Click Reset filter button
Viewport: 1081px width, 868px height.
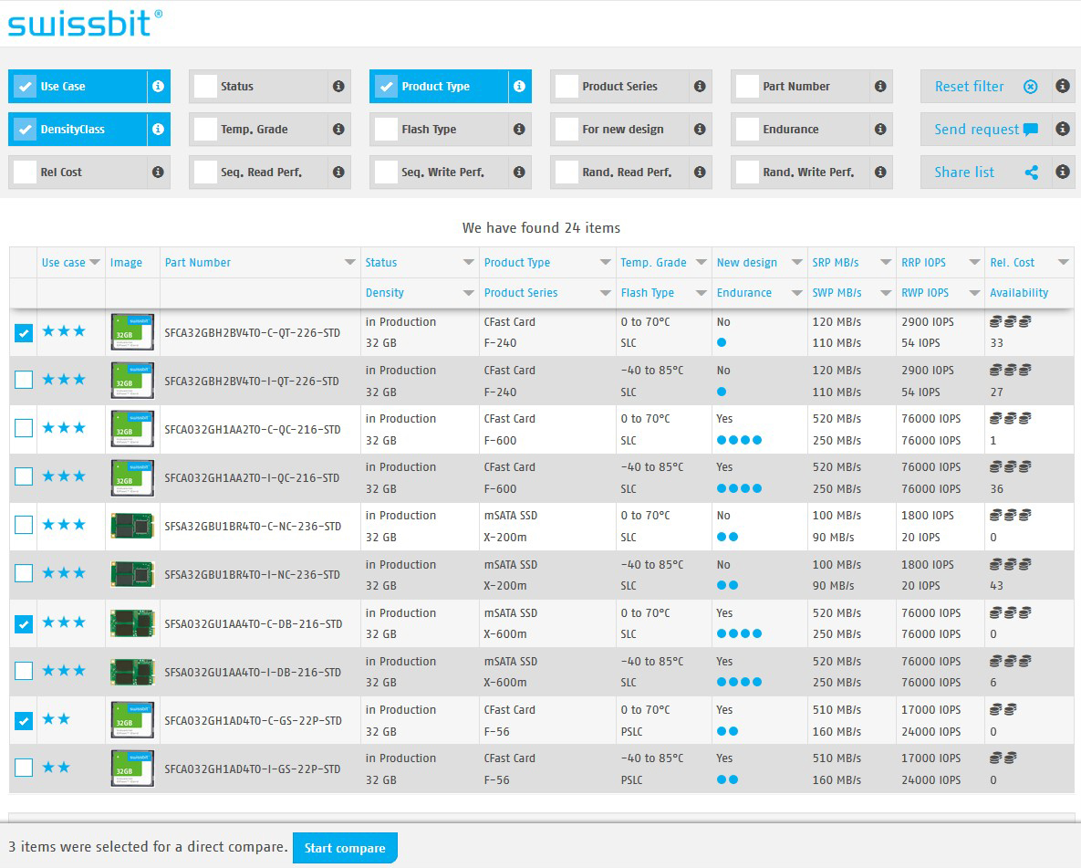click(986, 86)
